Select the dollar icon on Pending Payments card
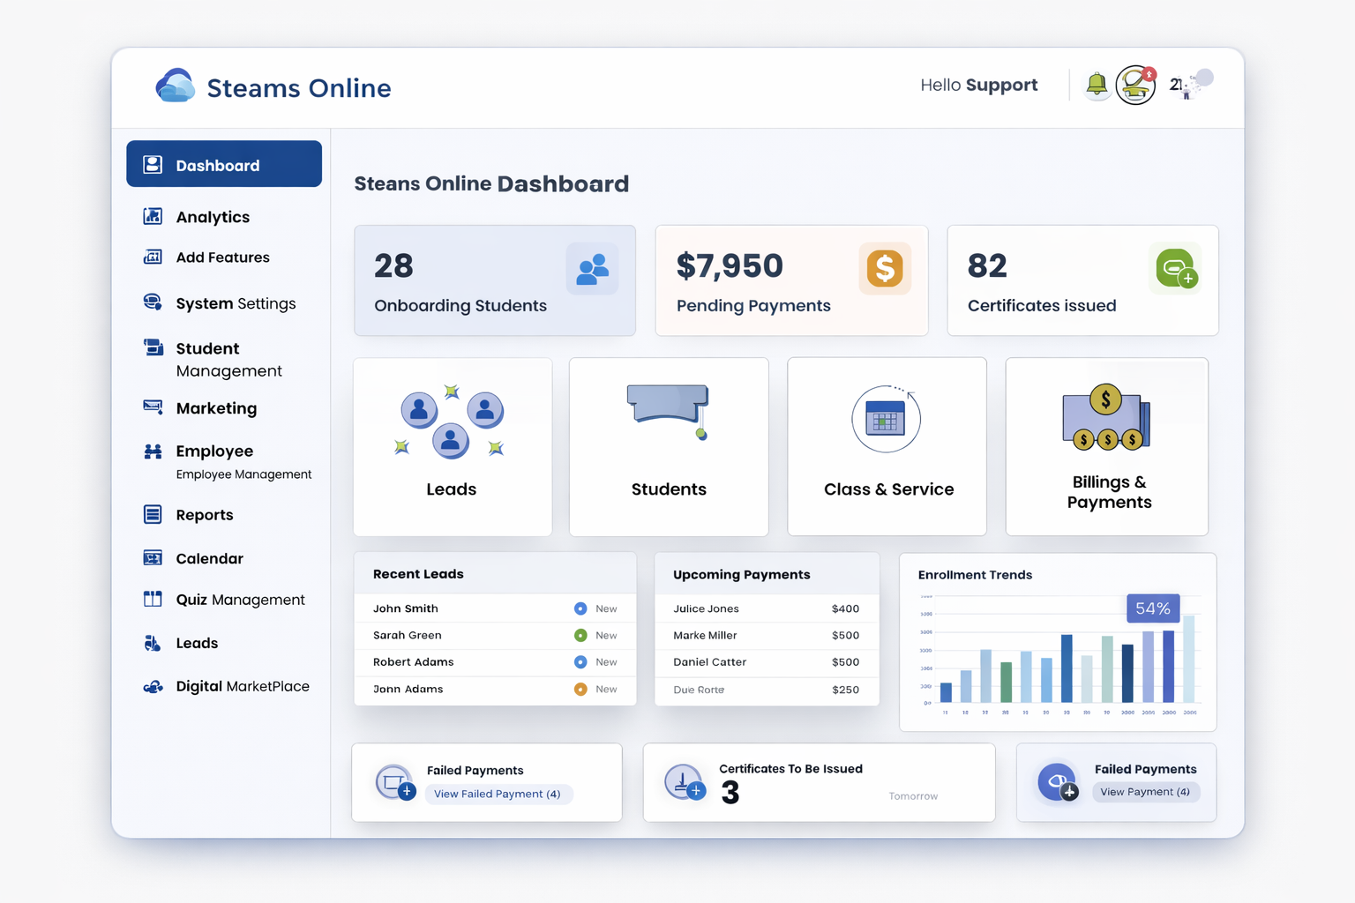 point(885,268)
